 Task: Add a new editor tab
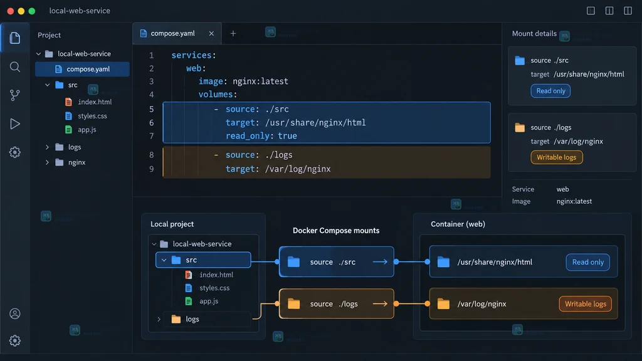(x=233, y=34)
